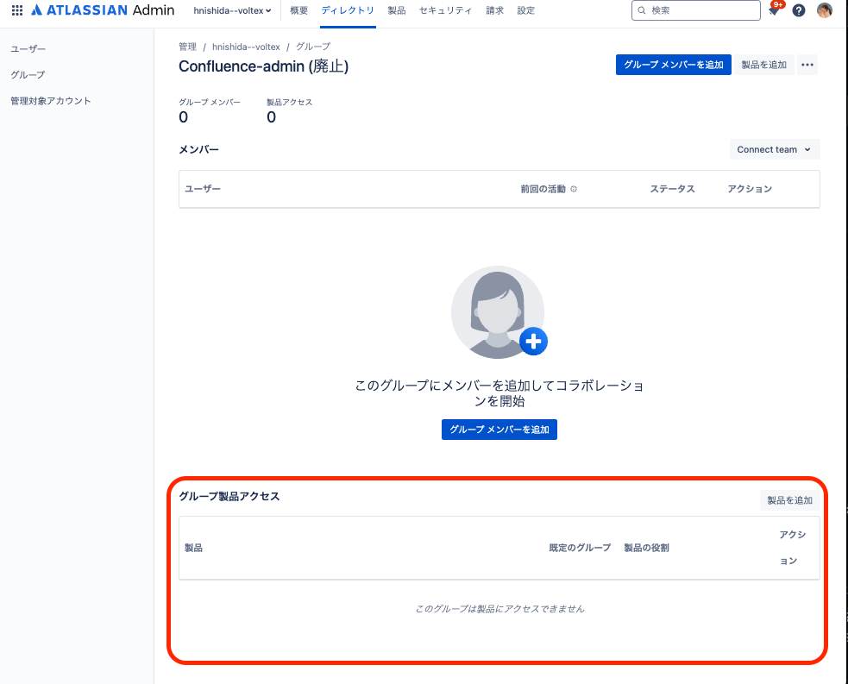Open the user profile avatar menu
The width and height of the screenshot is (848, 684).
pyautogui.click(x=824, y=10)
